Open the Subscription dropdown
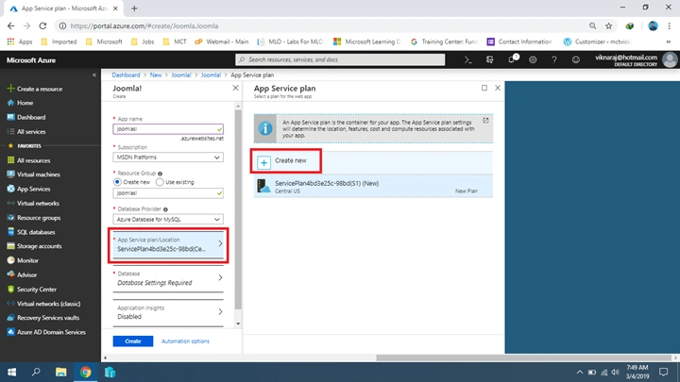 (168, 158)
